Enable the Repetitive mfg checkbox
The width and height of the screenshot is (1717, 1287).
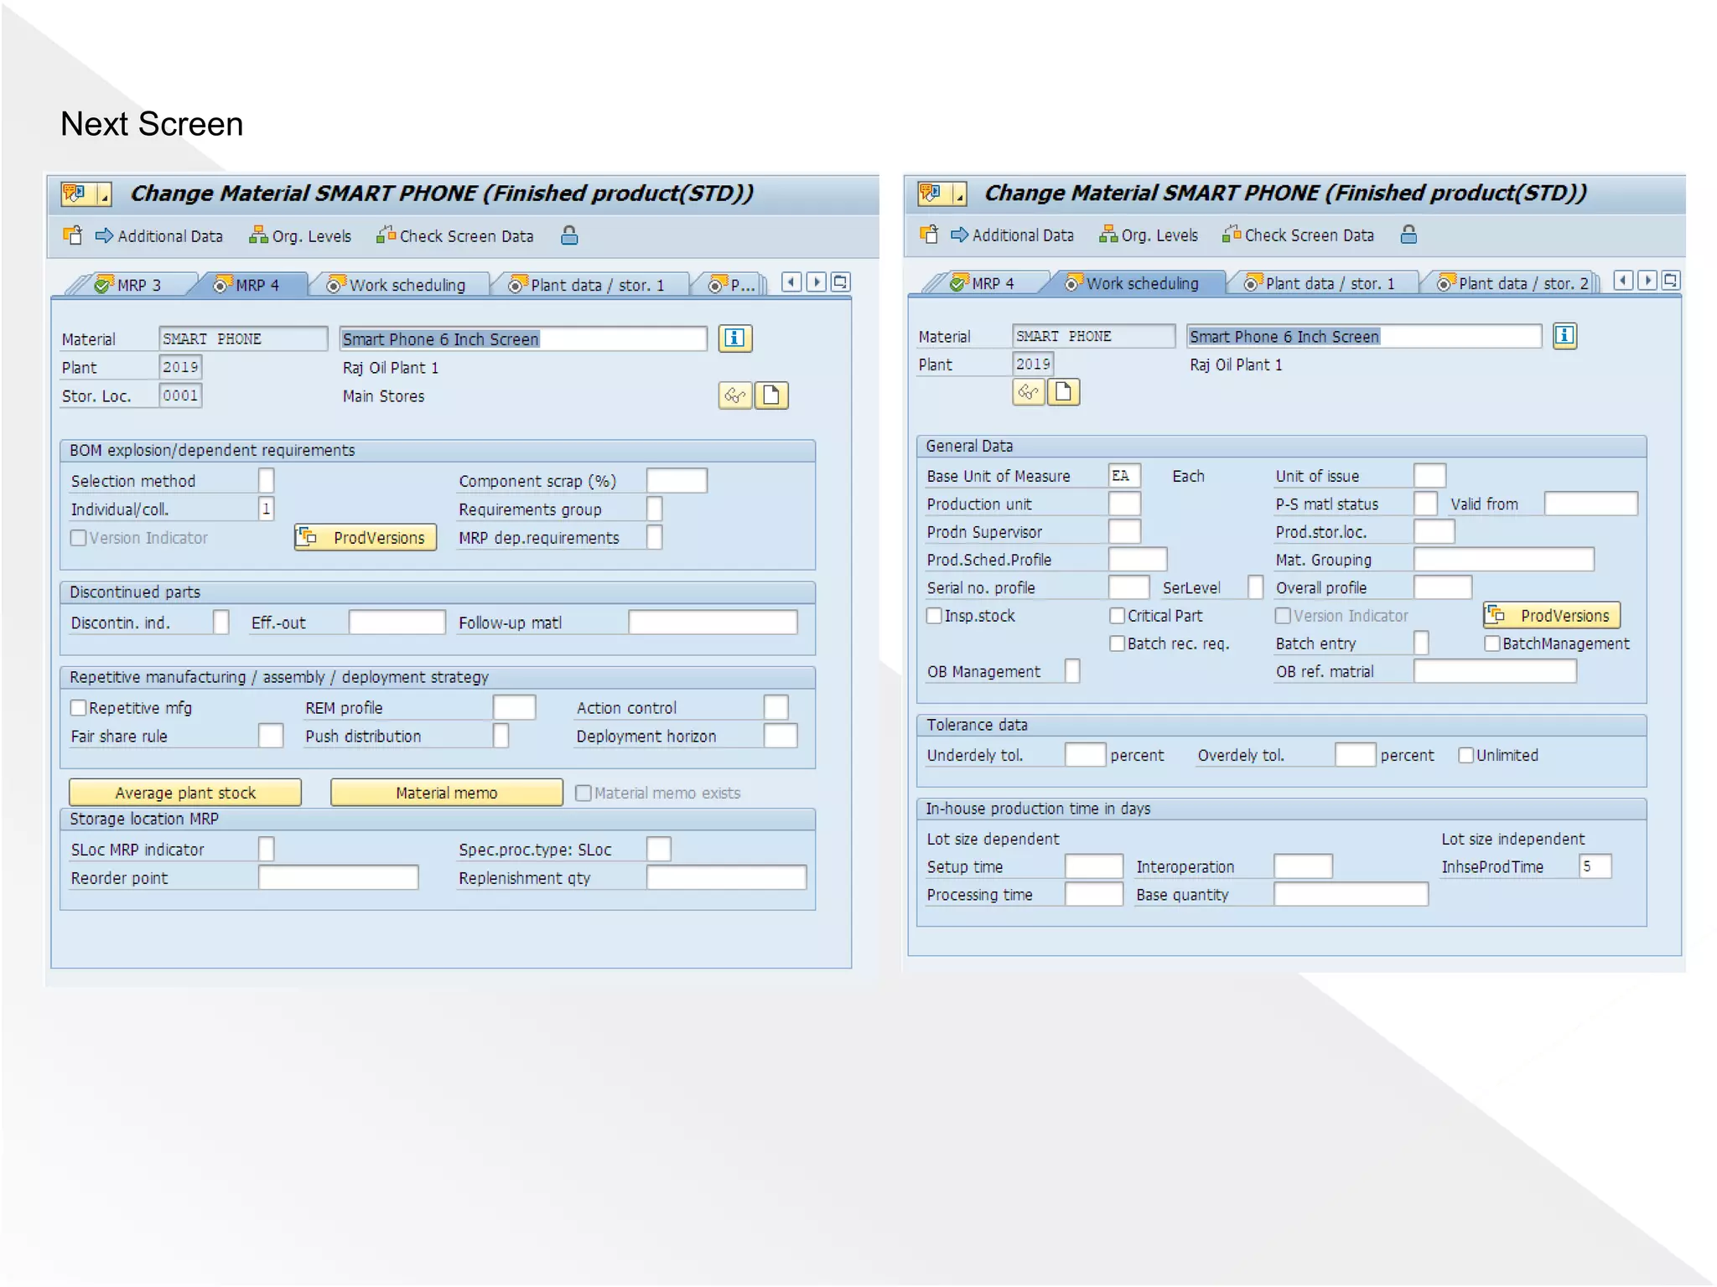click(x=79, y=708)
